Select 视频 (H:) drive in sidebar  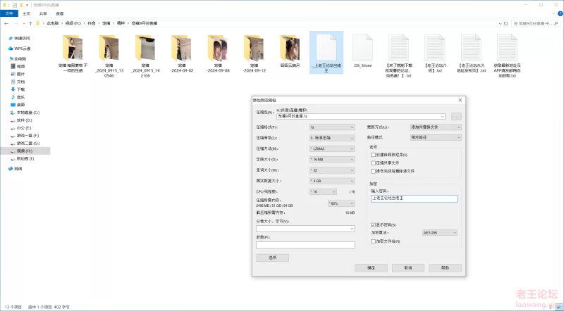coord(25,151)
